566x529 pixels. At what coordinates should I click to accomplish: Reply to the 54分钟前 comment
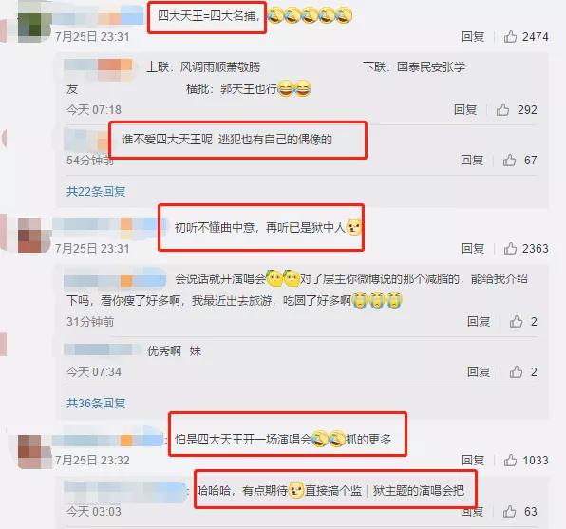pyautogui.click(x=472, y=160)
